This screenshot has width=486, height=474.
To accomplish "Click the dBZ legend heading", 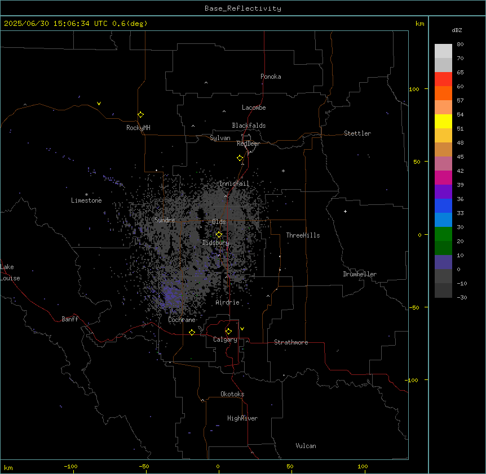I will (x=457, y=30).
